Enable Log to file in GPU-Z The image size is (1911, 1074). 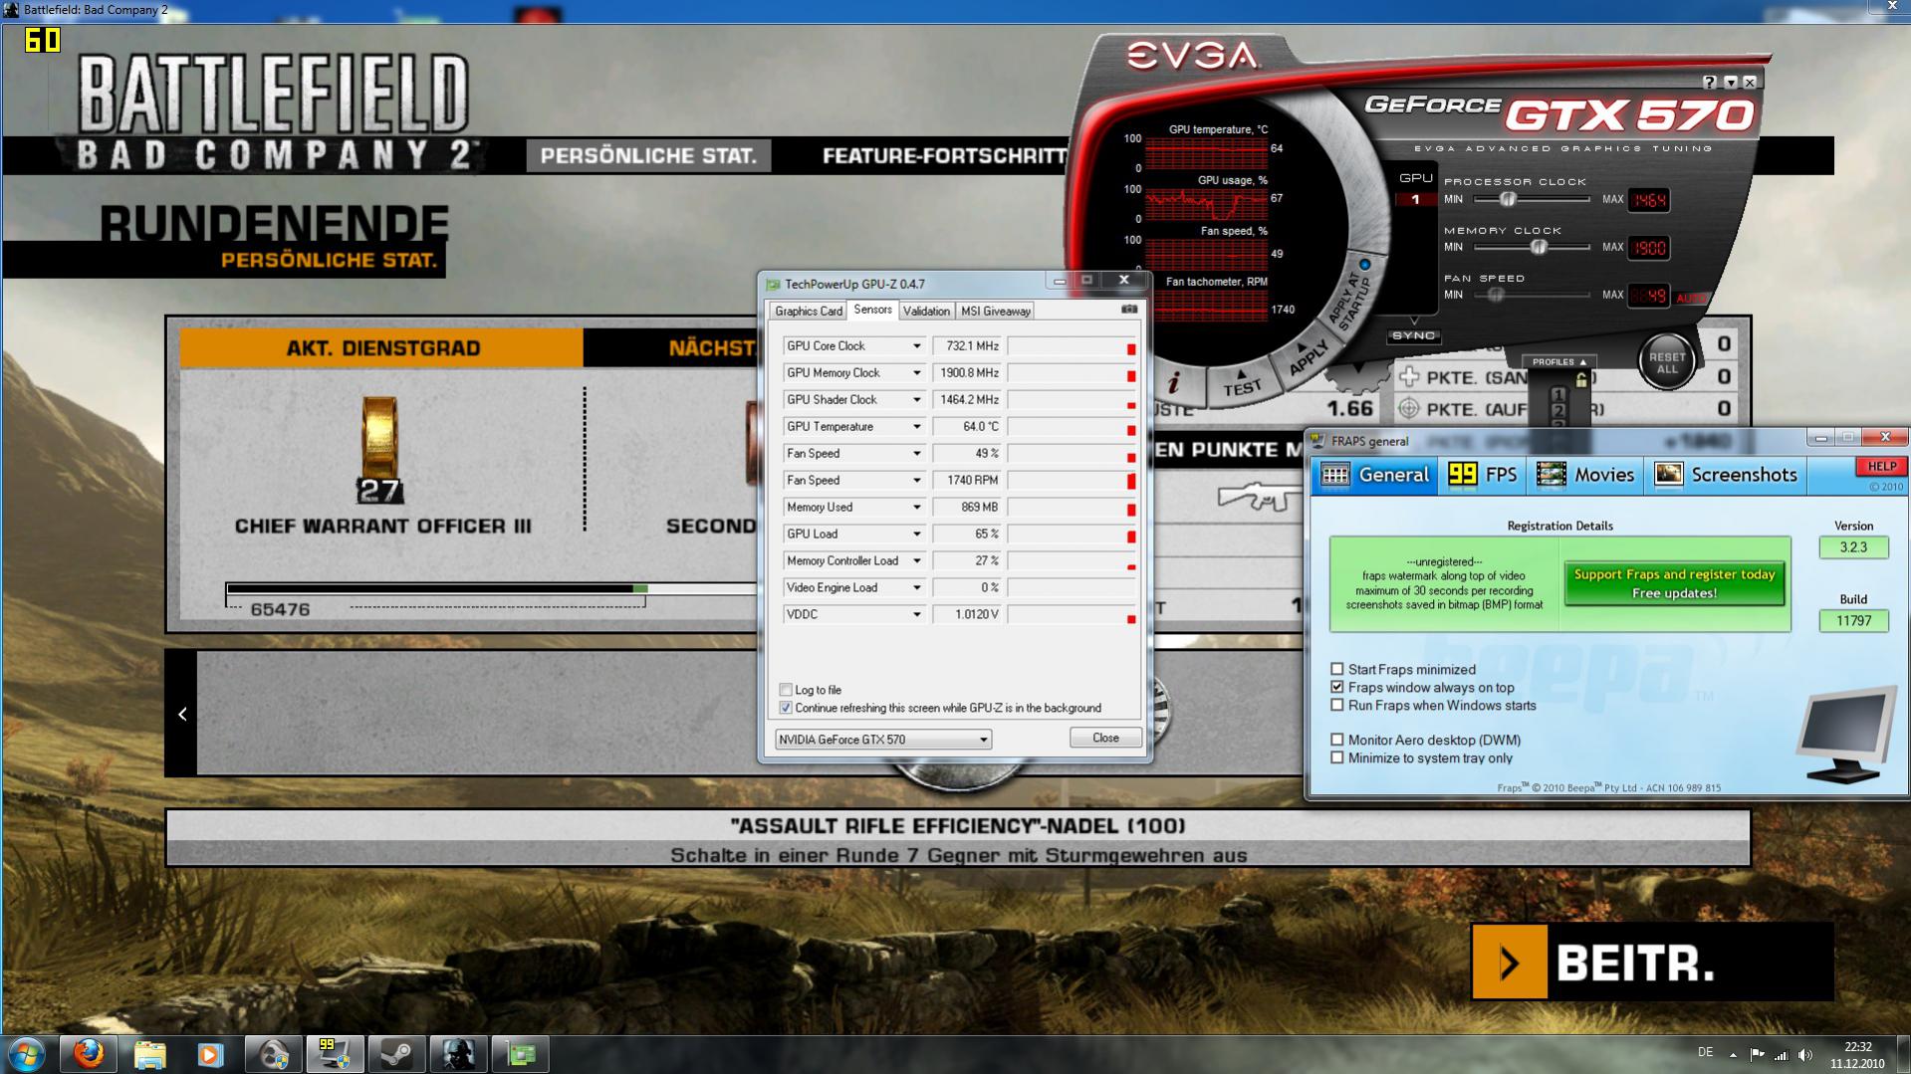(x=786, y=690)
